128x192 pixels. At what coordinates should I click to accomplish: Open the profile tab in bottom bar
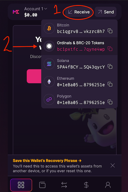click(108, 185)
